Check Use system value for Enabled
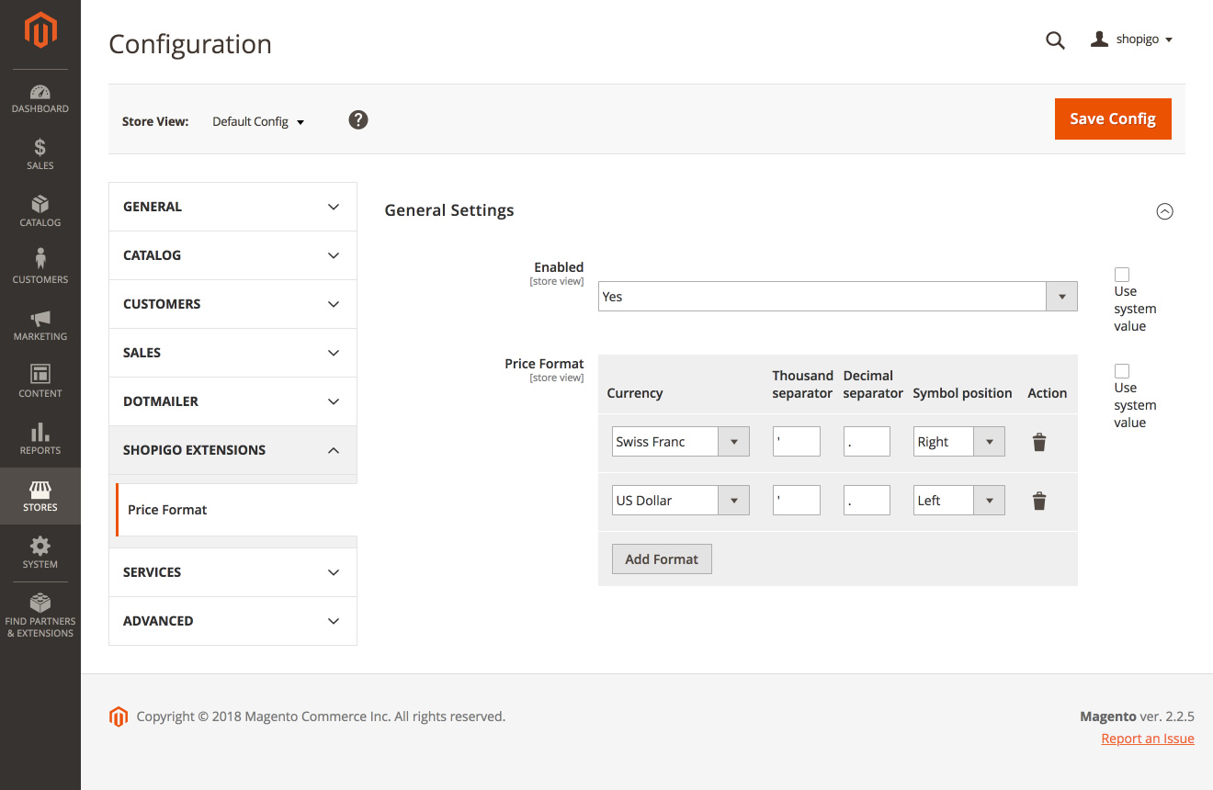Image resolution: width=1213 pixels, height=790 pixels. tap(1121, 275)
